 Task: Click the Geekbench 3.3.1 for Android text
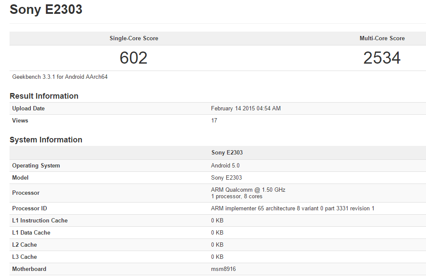60,77
